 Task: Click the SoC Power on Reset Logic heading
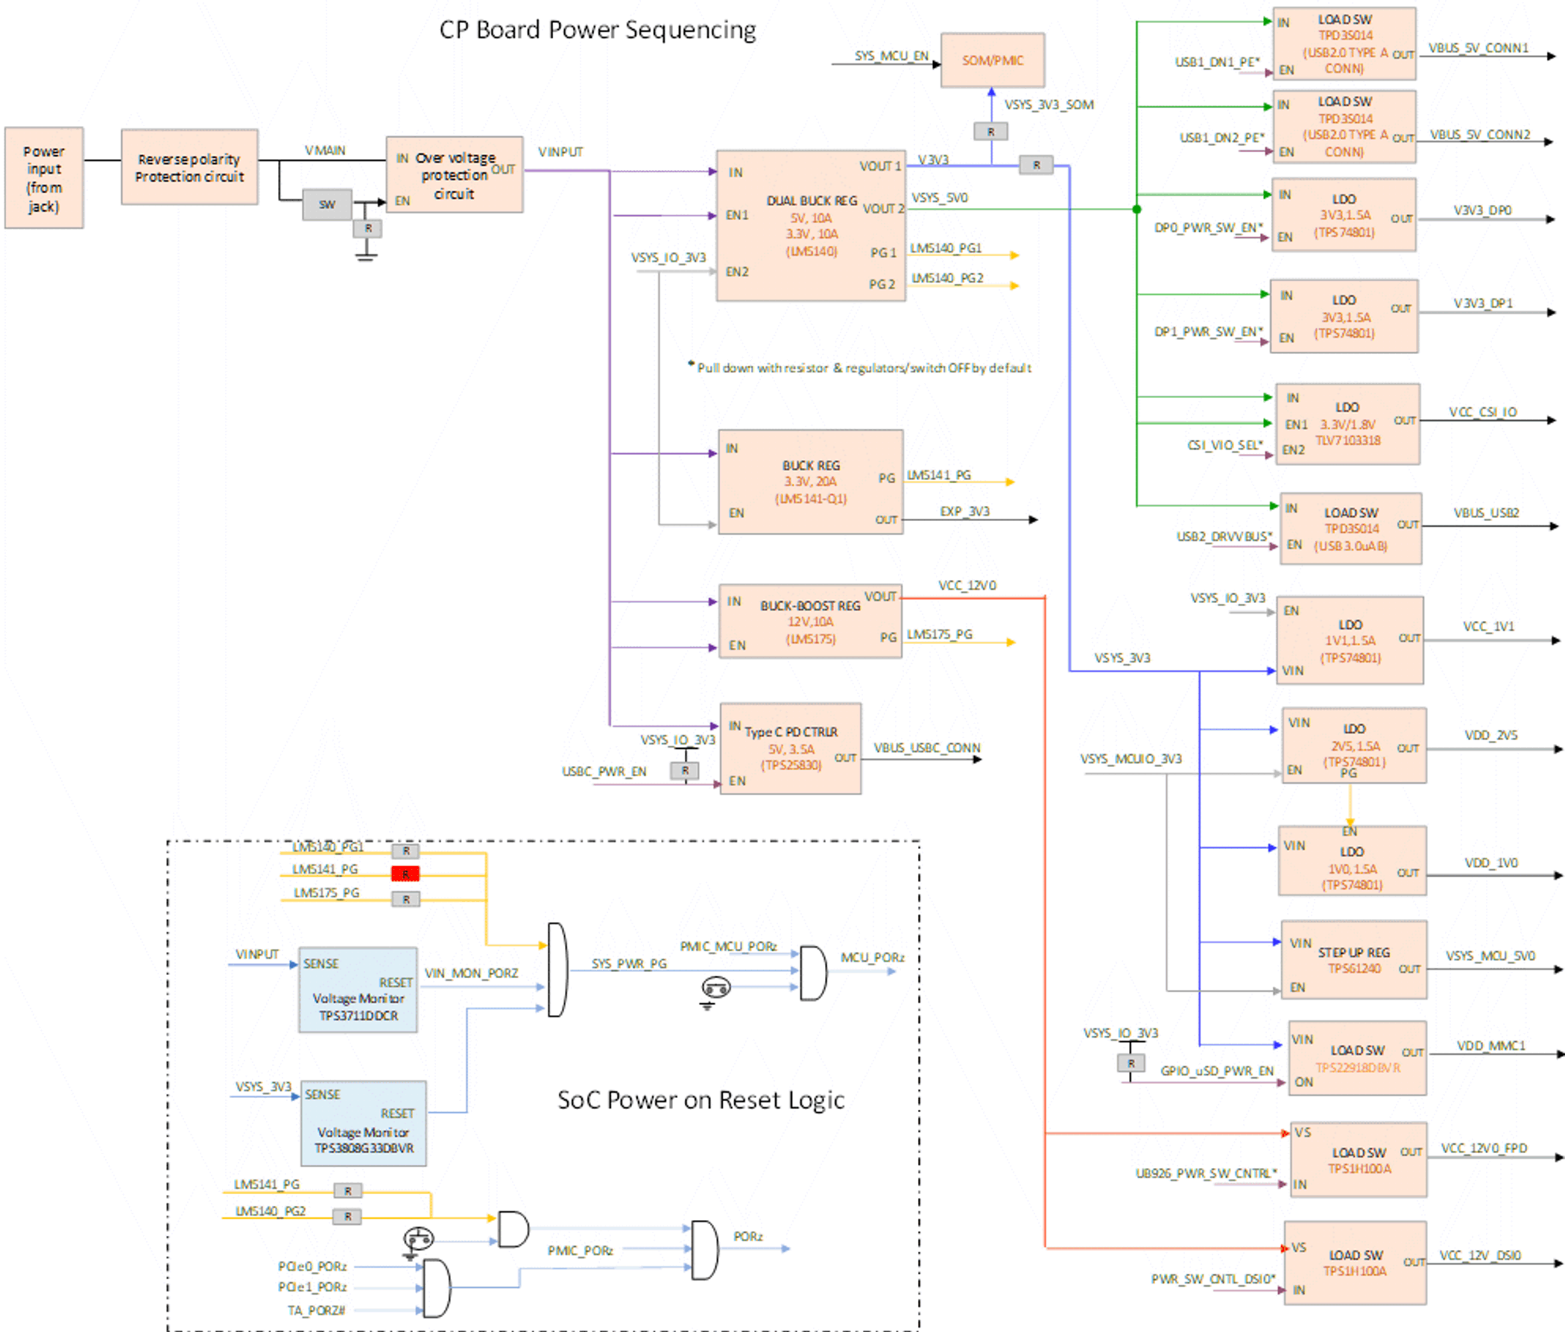(x=701, y=1100)
